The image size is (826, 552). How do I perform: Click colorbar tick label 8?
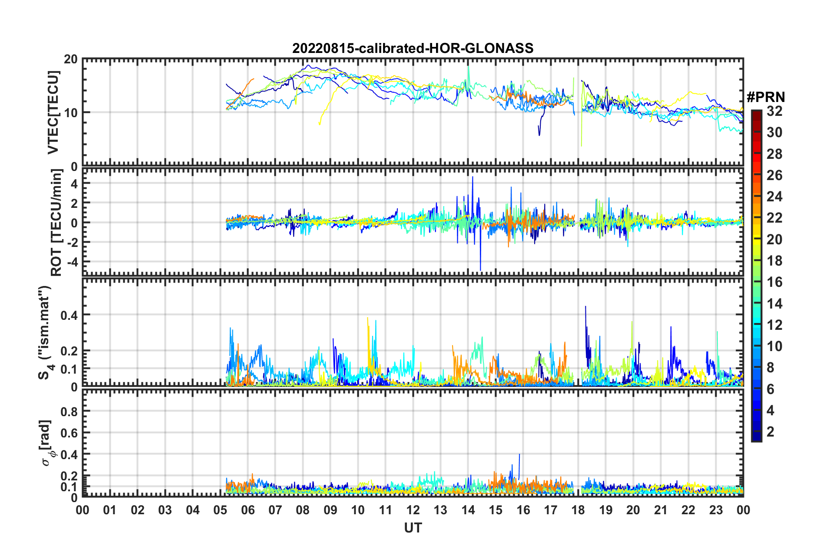click(770, 368)
